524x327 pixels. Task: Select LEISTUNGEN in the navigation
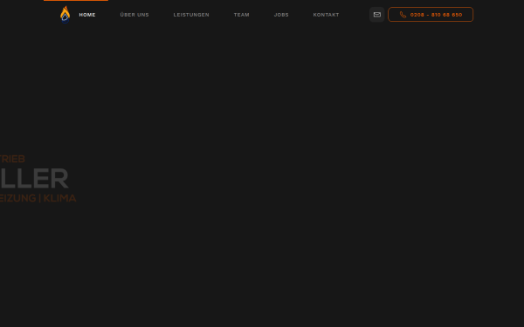tap(191, 15)
